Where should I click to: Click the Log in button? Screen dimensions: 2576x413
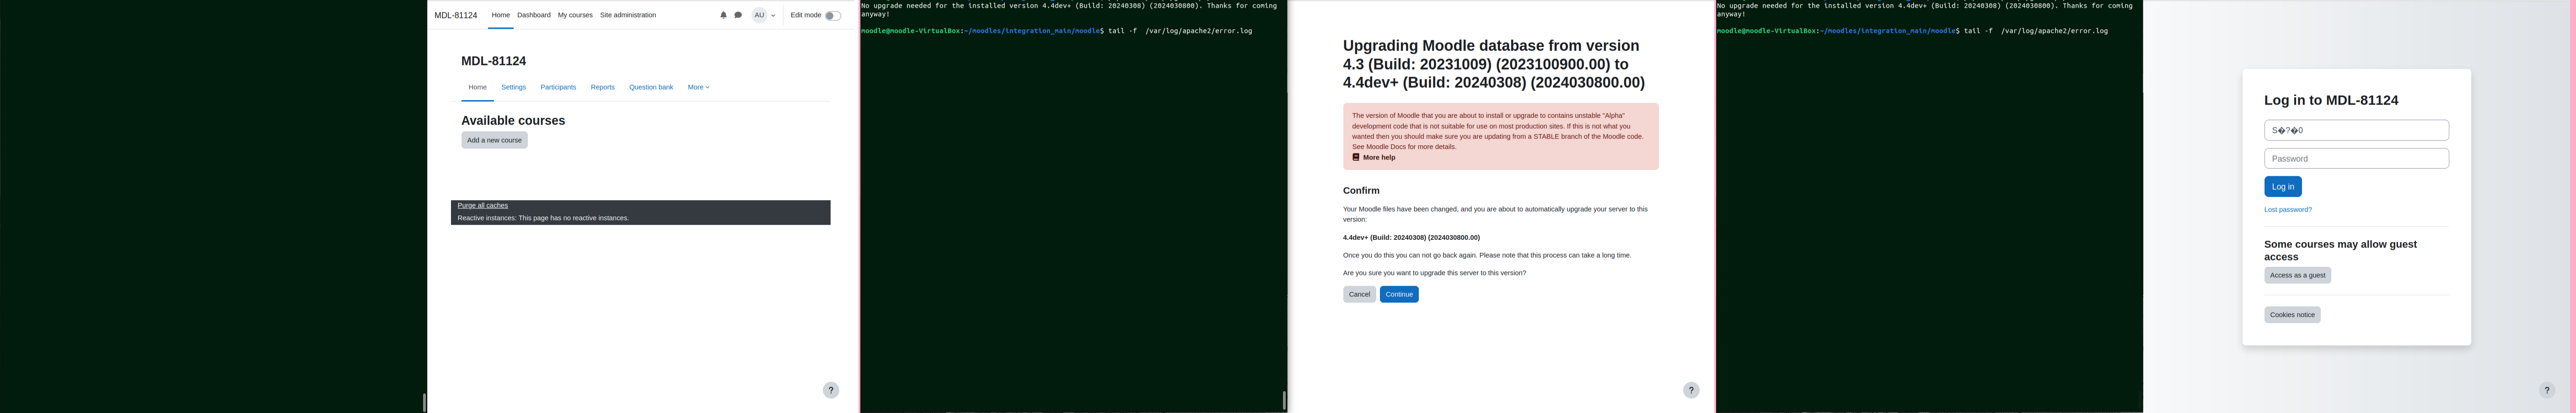click(x=2283, y=186)
